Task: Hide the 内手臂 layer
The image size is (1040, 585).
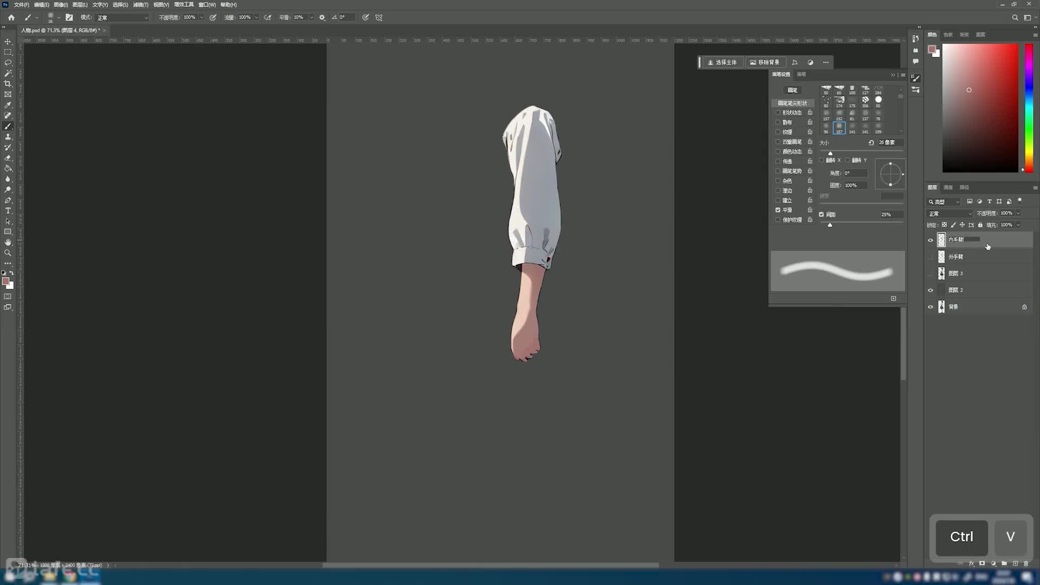Action: 931,240
